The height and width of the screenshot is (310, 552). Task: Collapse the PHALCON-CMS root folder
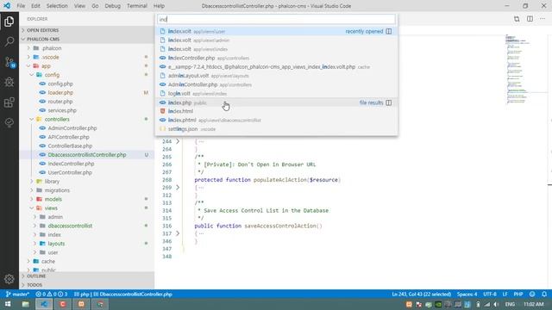[x=87, y=39]
